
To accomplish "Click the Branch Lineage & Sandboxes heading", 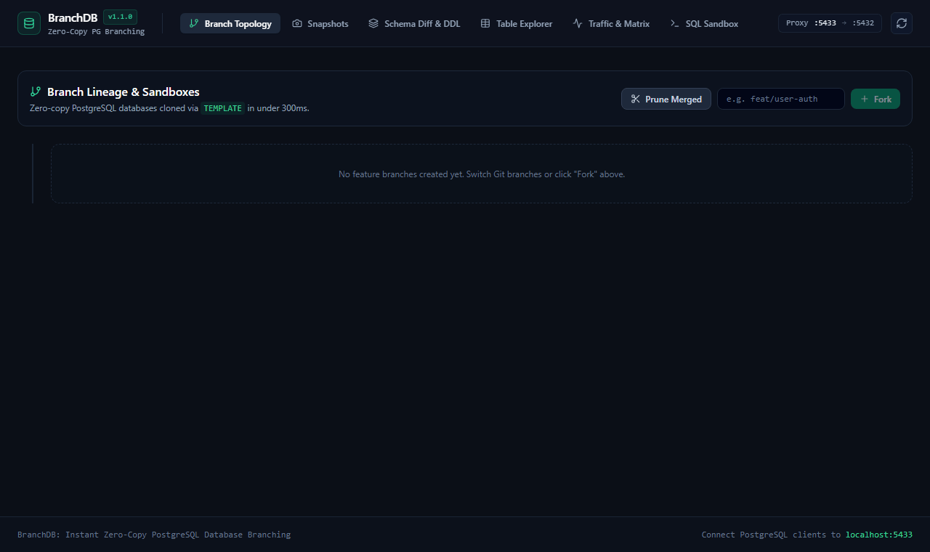I will tap(124, 92).
